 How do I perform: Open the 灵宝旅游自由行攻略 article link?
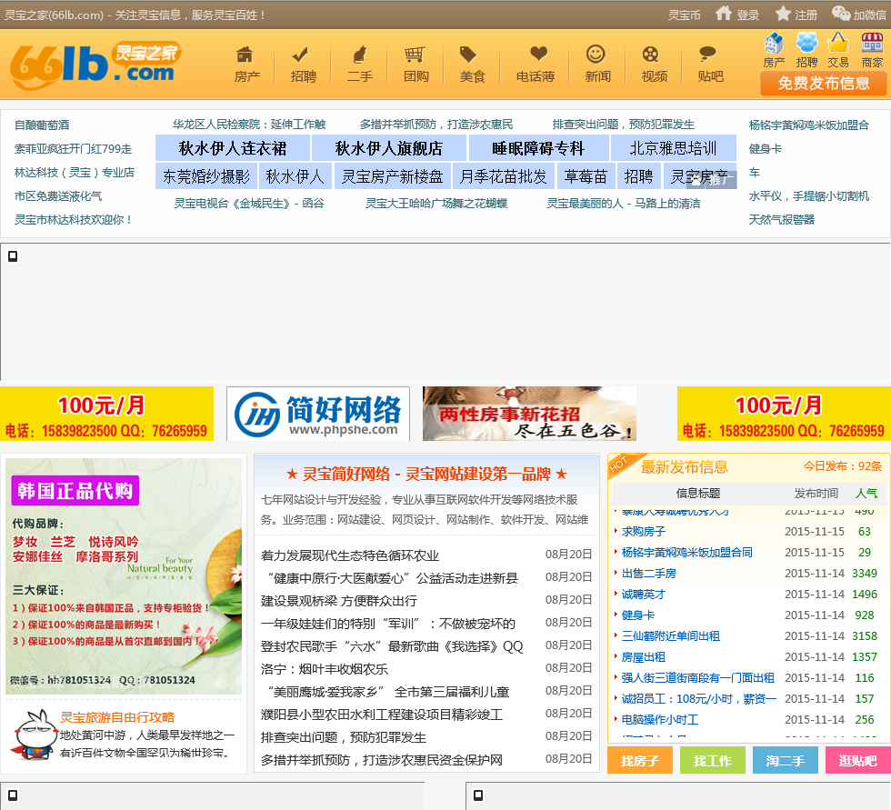(x=117, y=717)
